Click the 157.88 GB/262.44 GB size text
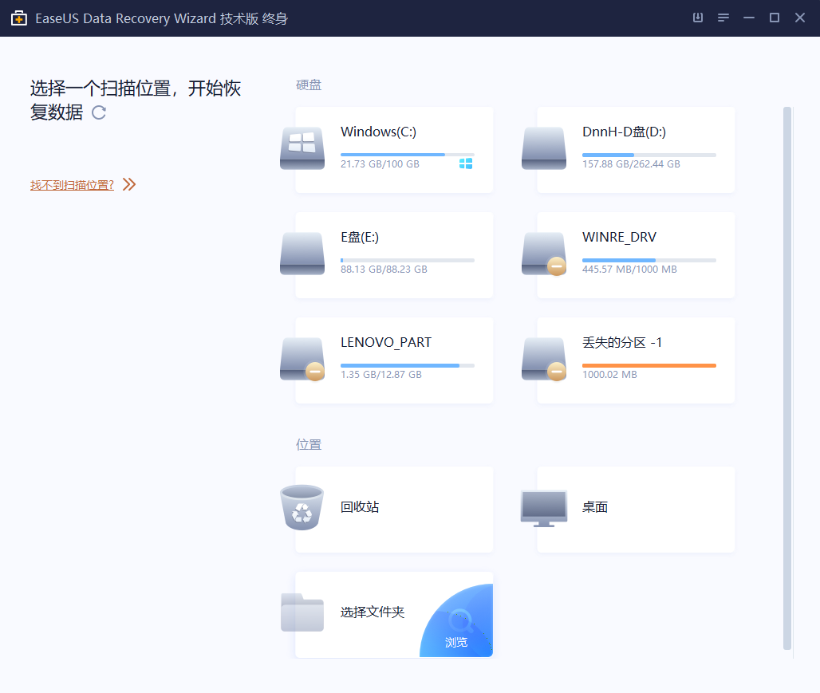 631,163
